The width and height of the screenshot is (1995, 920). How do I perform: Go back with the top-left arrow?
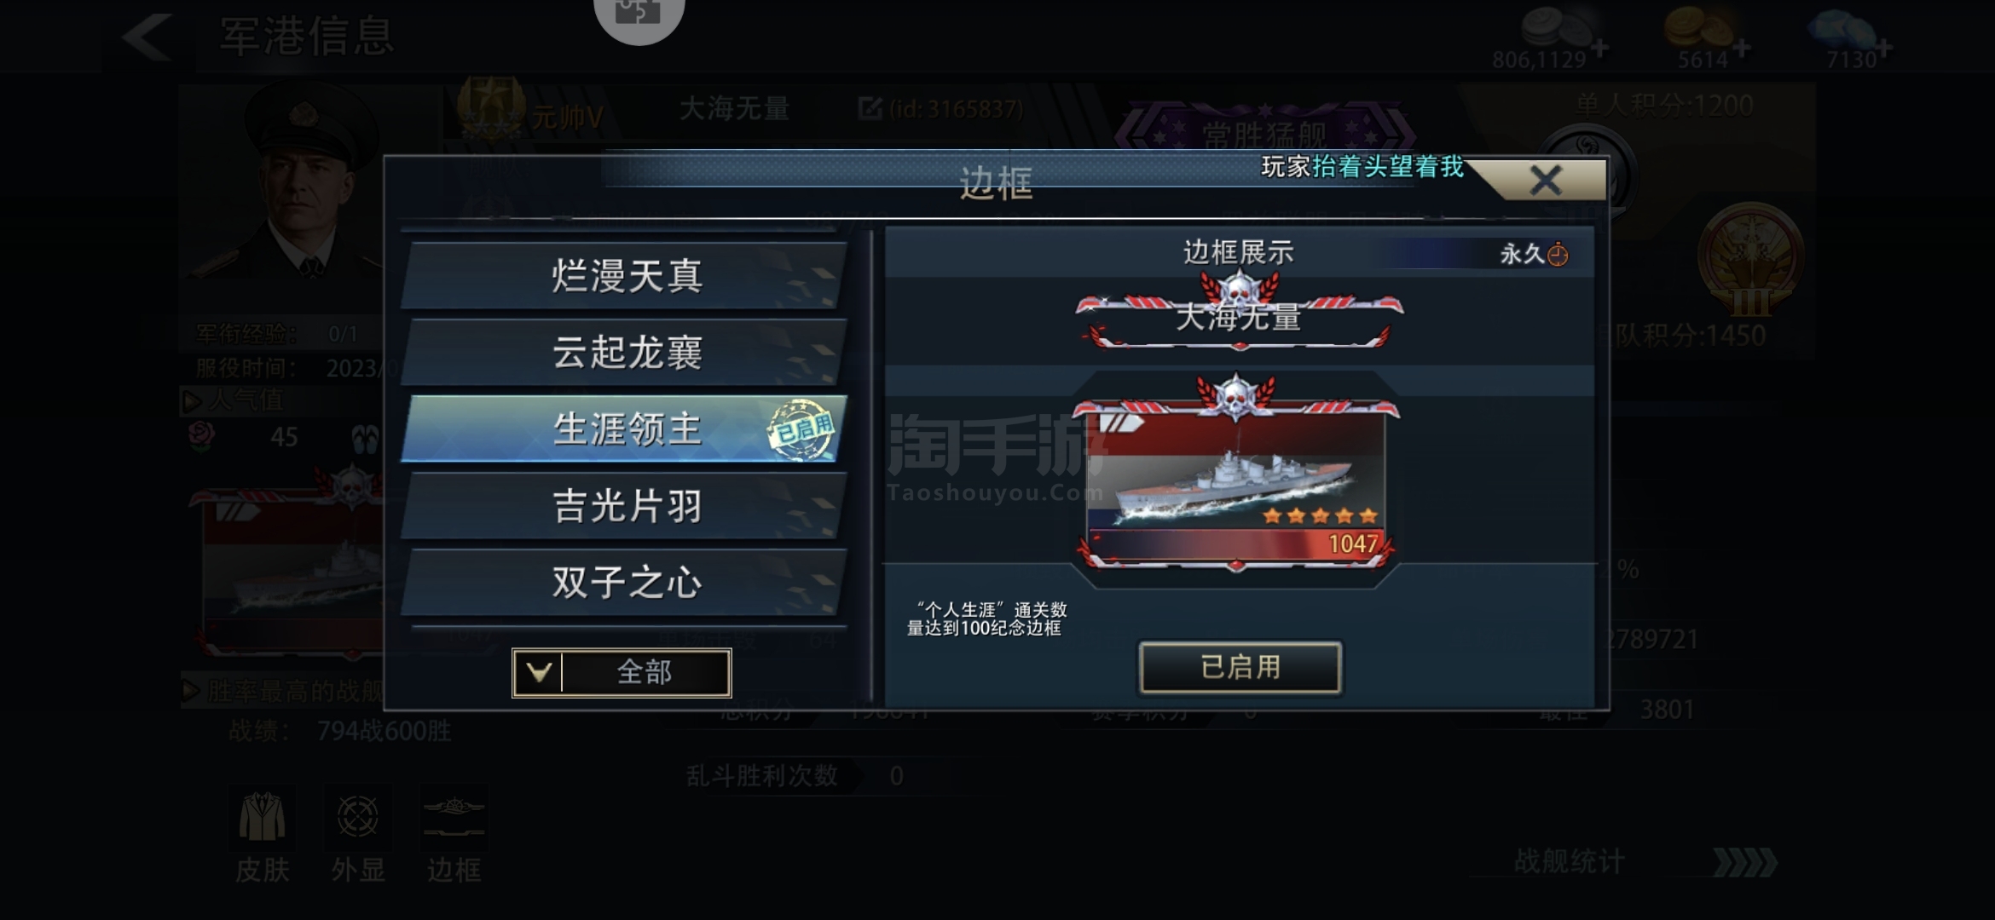pyautogui.click(x=148, y=37)
